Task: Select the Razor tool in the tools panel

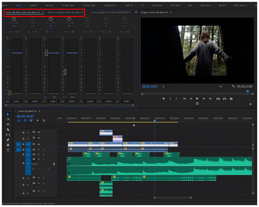Action: (8, 129)
